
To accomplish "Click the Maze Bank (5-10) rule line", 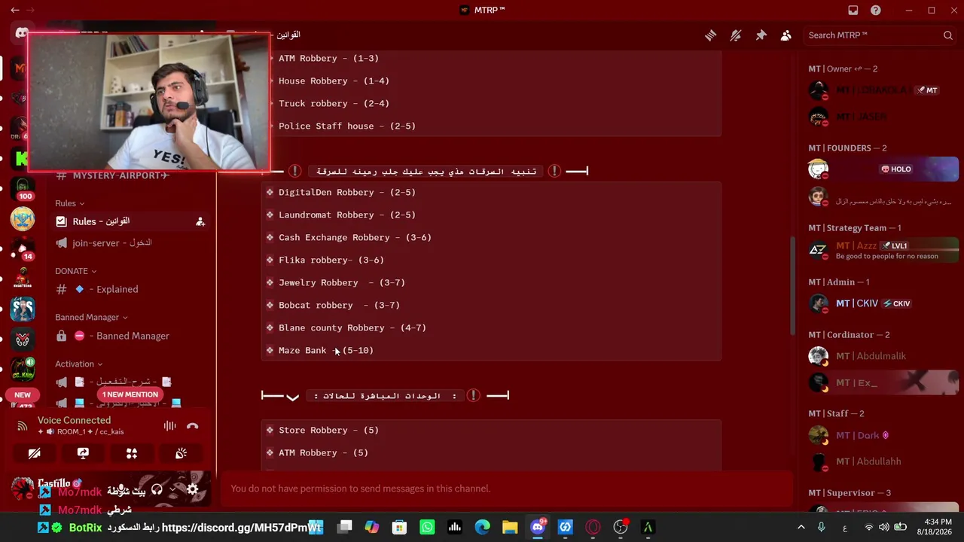I will pos(326,350).
